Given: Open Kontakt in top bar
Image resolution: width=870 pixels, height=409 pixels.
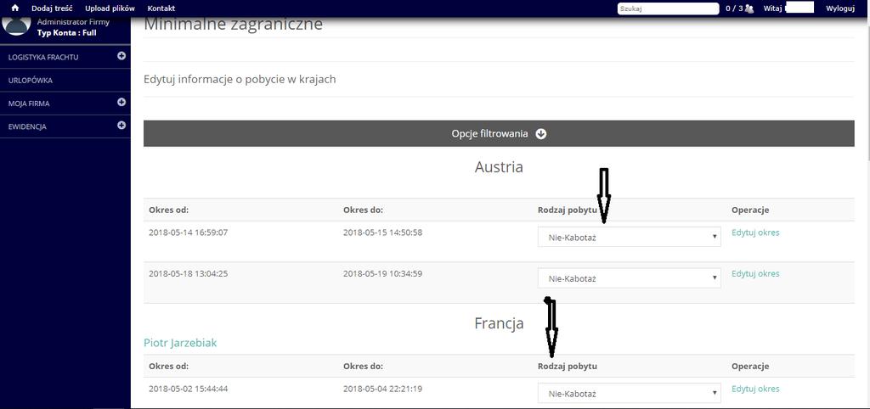Looking at the screenshot, I should pos(161,8).
